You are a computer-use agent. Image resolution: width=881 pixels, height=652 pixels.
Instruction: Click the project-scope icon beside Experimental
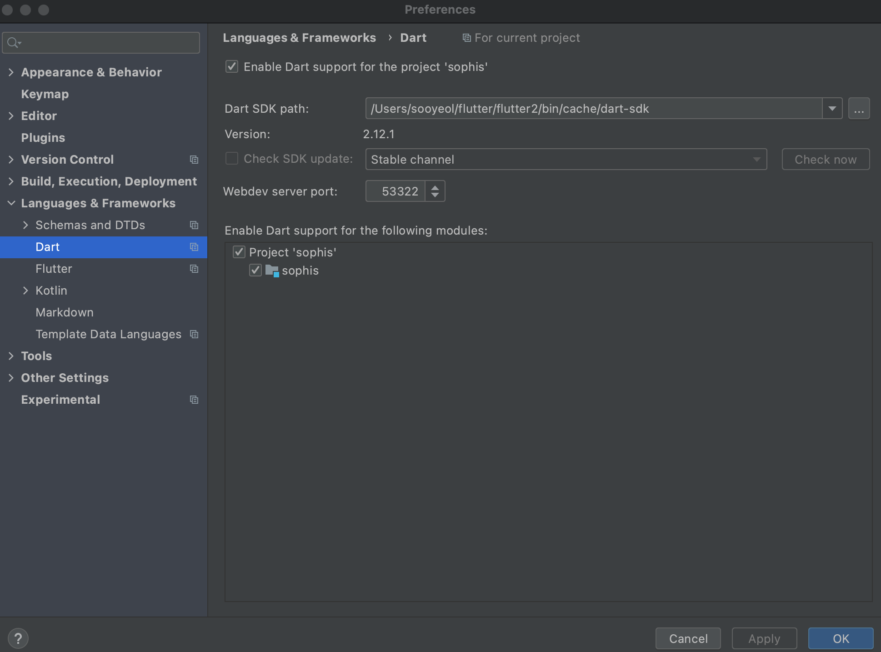pos(194,400)
